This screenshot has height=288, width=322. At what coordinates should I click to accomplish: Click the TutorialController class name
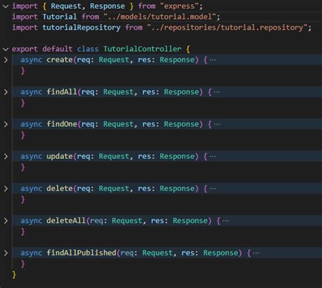coord(143,49)
